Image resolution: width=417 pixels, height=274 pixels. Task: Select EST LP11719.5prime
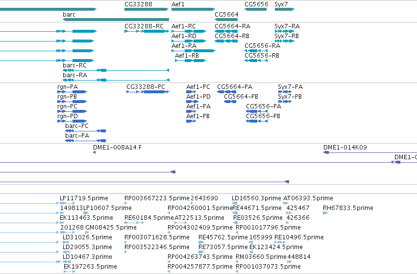point(66,203)
